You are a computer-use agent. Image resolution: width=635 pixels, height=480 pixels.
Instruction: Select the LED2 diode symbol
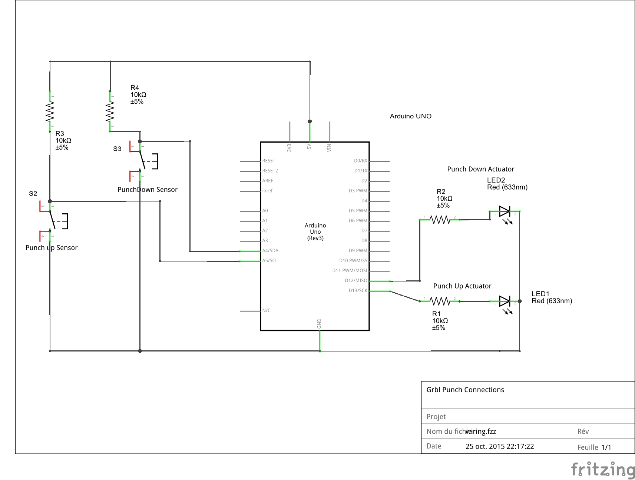(505, 215)
